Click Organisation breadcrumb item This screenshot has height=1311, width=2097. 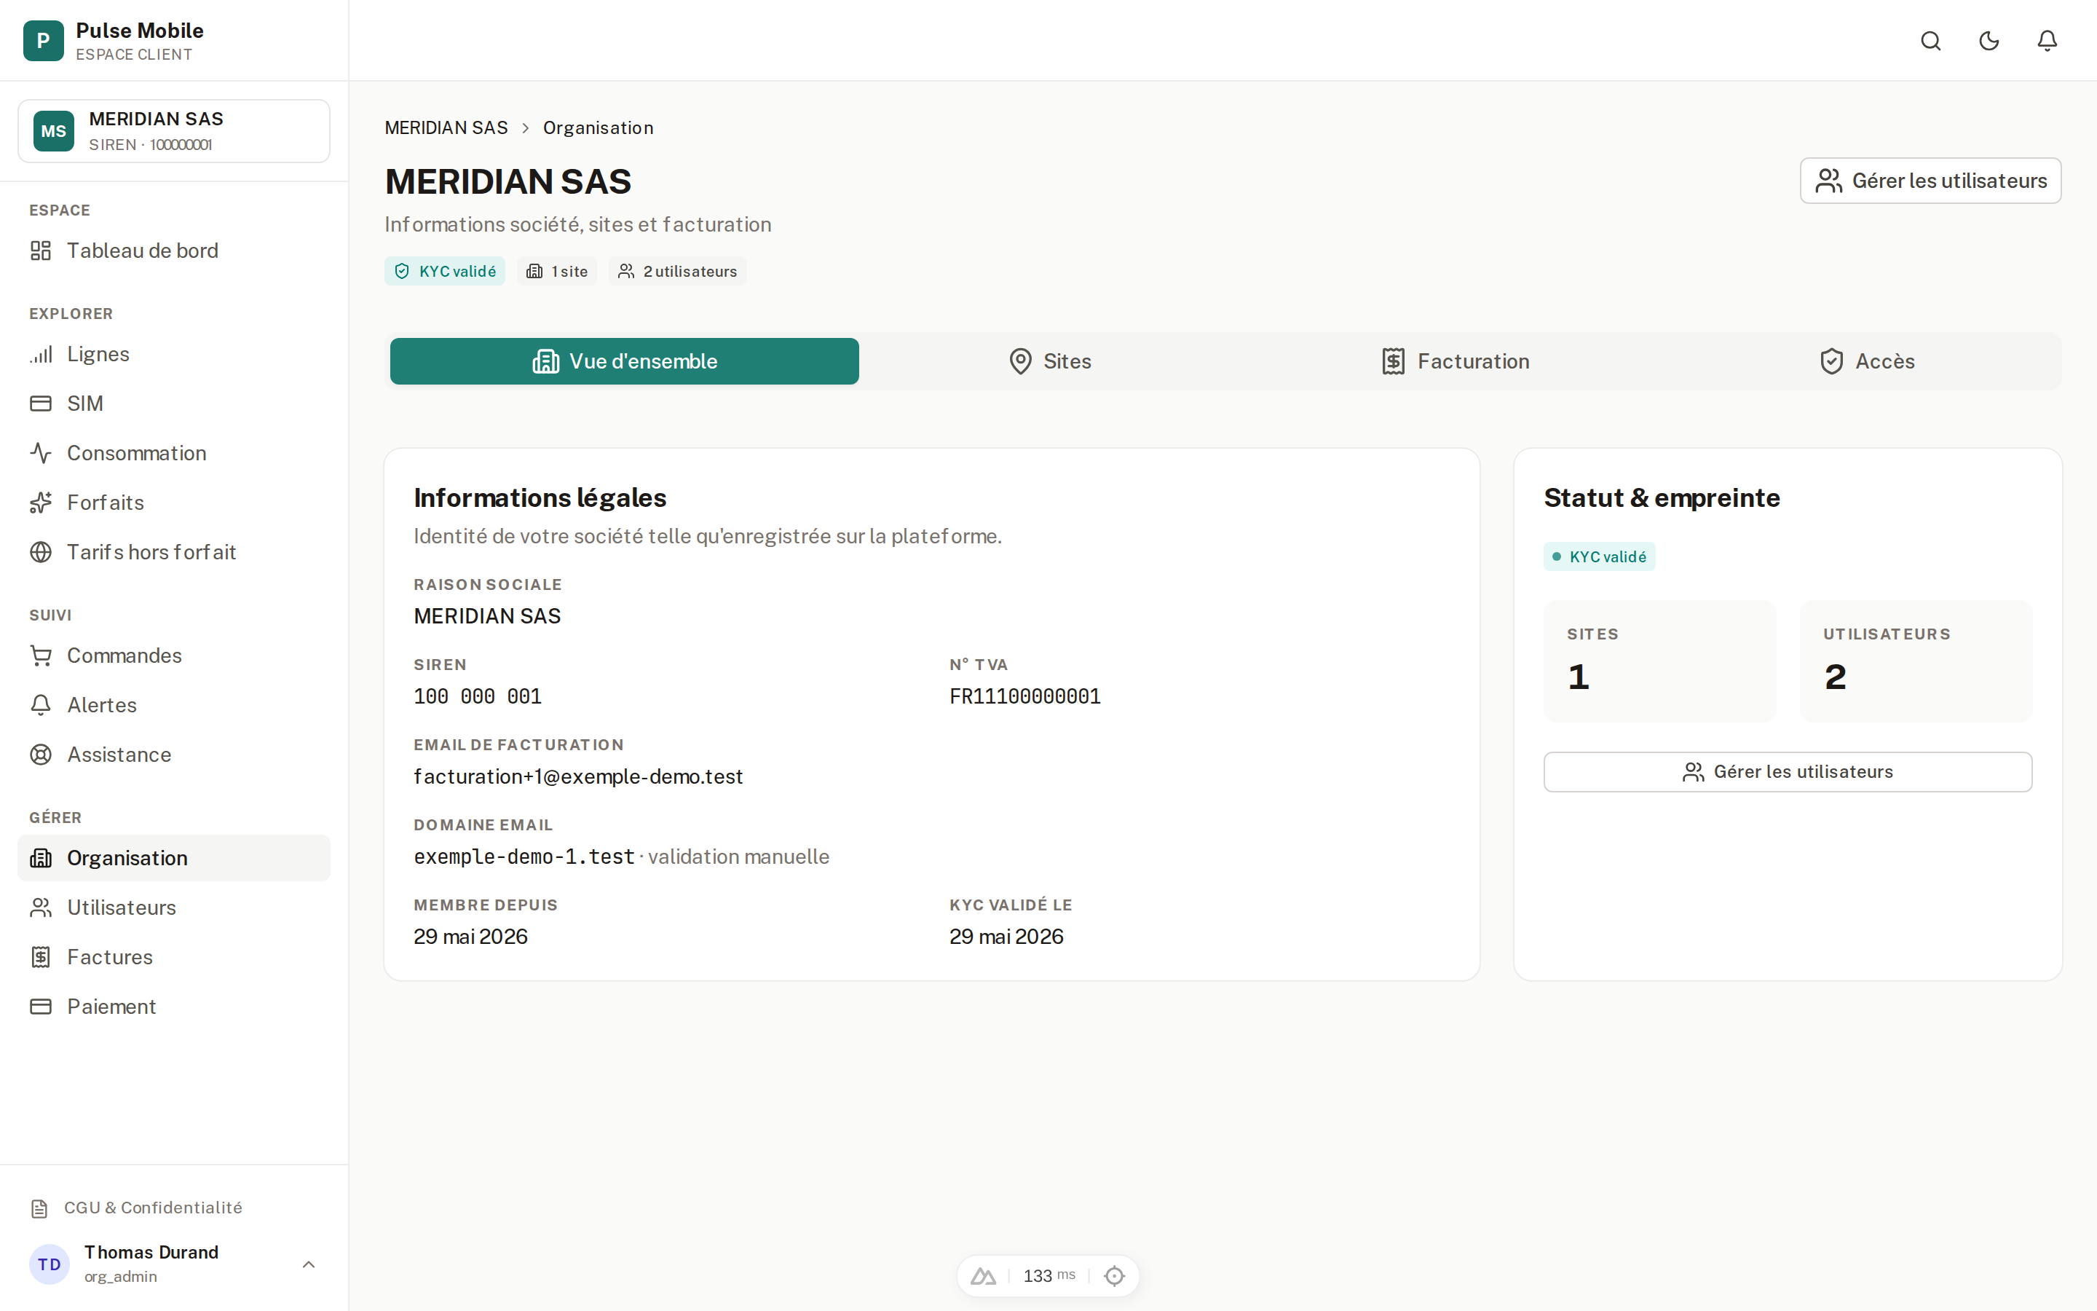point(598,127)
